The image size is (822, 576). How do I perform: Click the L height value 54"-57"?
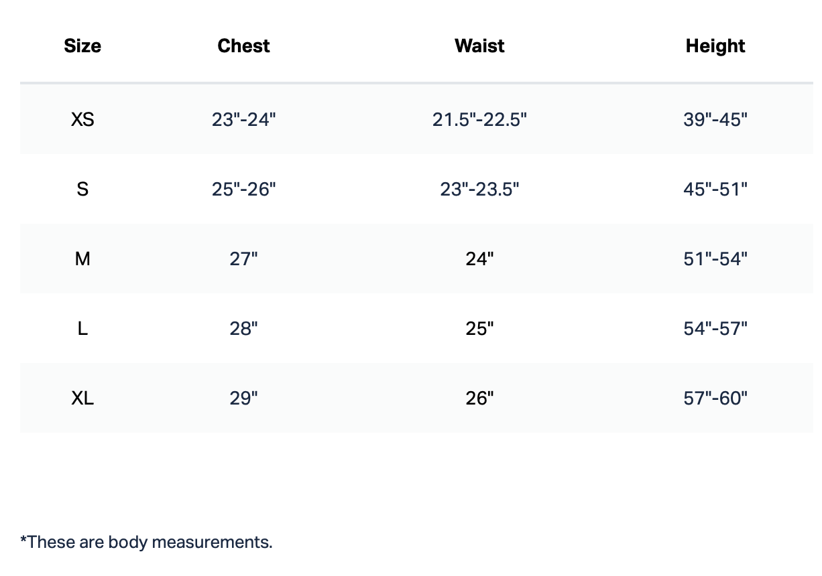point(715,329)
